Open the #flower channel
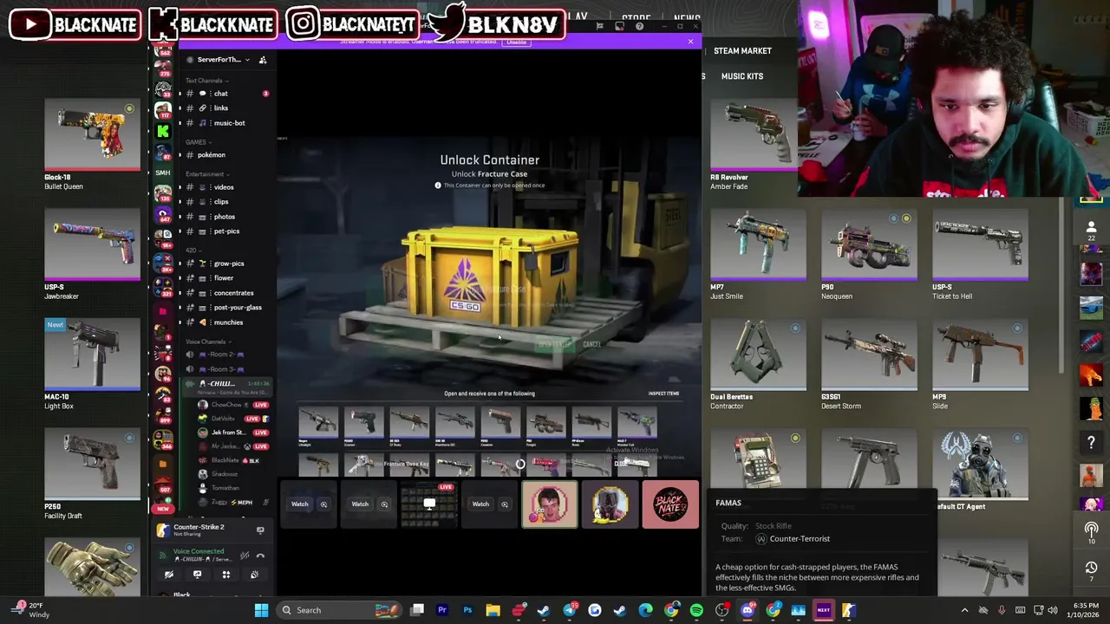 tap(225, 278)
